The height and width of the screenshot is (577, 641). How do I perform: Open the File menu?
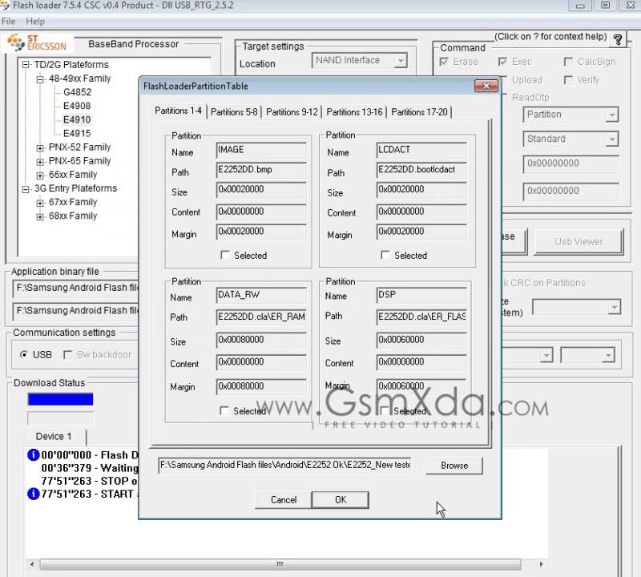coord(9,22)
